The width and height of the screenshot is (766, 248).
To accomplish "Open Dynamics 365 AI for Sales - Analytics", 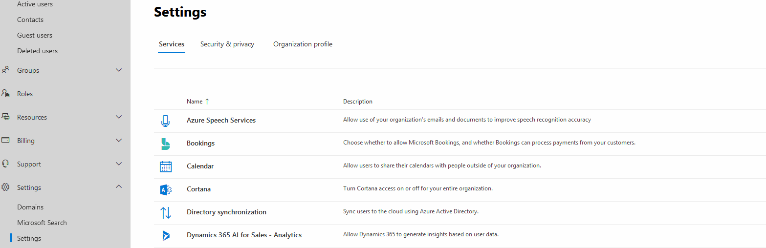I will coord(244,235).
